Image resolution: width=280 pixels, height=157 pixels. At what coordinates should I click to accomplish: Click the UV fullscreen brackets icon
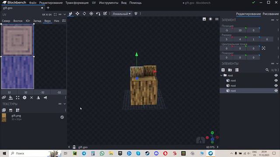55,14
